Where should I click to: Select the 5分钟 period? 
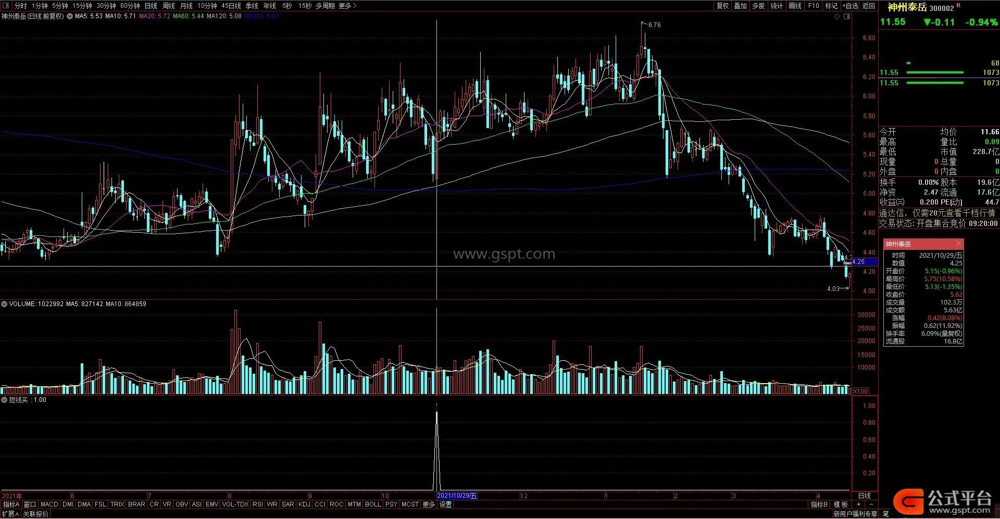(x=60, y=6)
